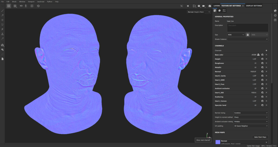Viewport: 278px width, 147px height.
Task: Click the Bake Mesh Maps button
Action: tap(260, 137)
